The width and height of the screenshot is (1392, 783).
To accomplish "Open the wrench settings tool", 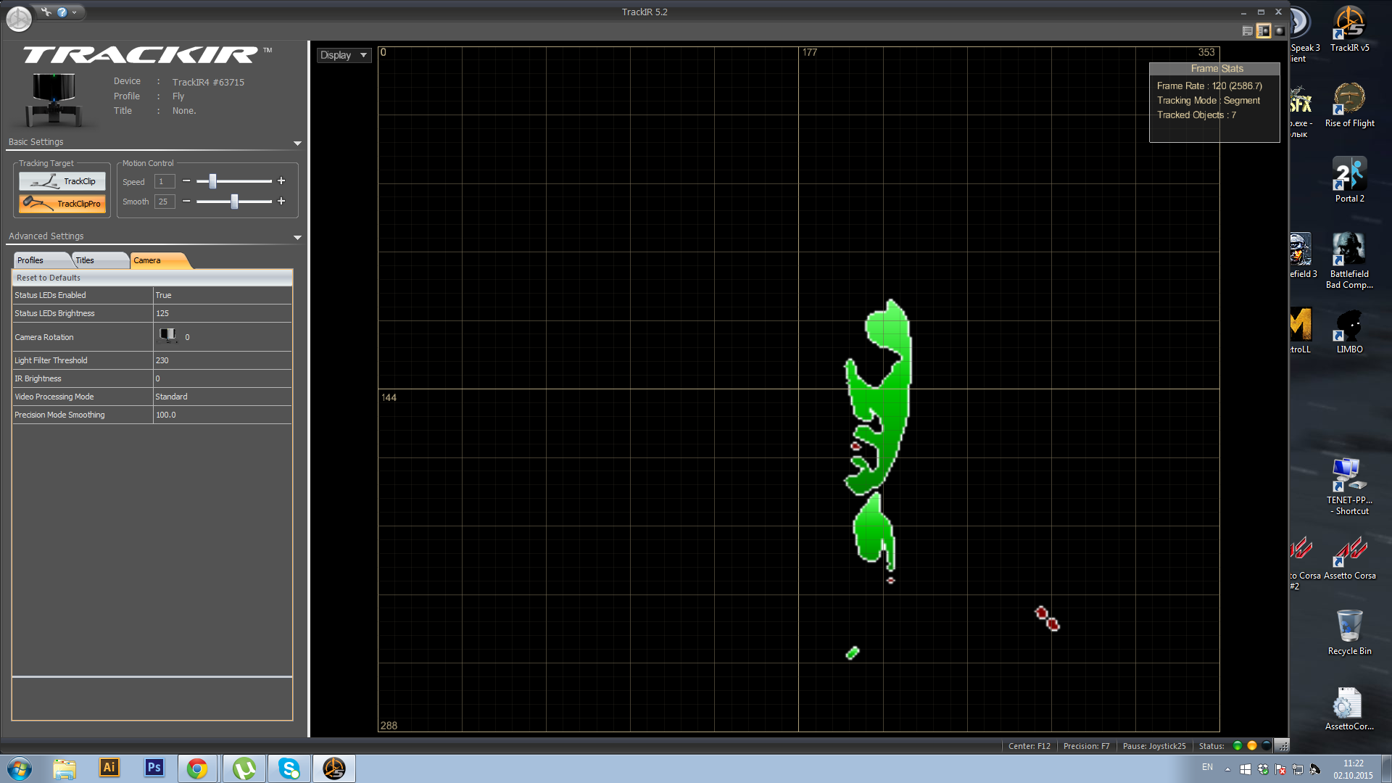I will [46, 12].
